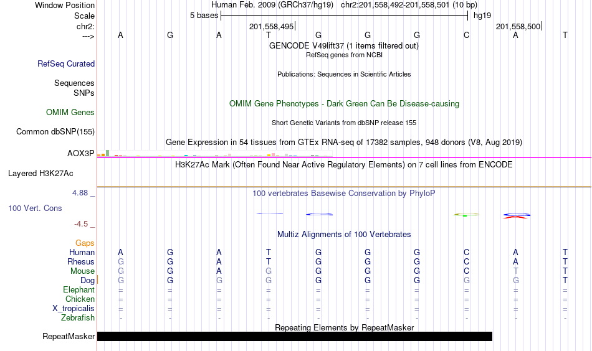Click the 4.88 PhyloP upper scale value
Viewport: 592px width, 351px height.
[x=80, y=193]
